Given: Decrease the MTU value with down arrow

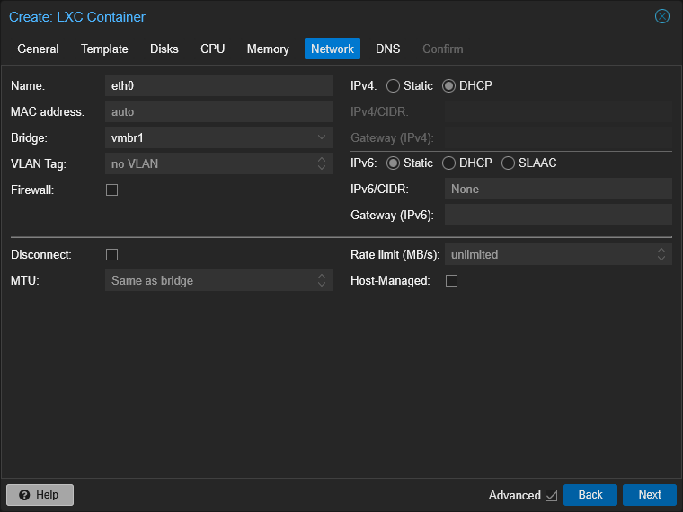Looking at the screenshot, I should 322,285.
